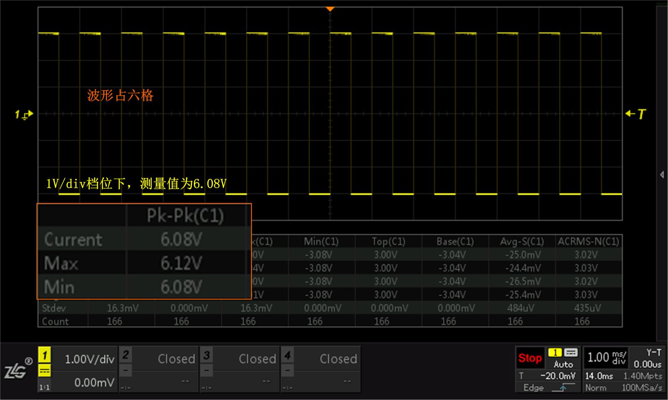Screen dimensions: 668x400
Task: Click the channel 1 1:1 probe ratio
Action: [44, 387]
